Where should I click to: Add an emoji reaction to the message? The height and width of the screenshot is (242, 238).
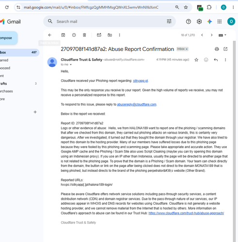point(206,60)
